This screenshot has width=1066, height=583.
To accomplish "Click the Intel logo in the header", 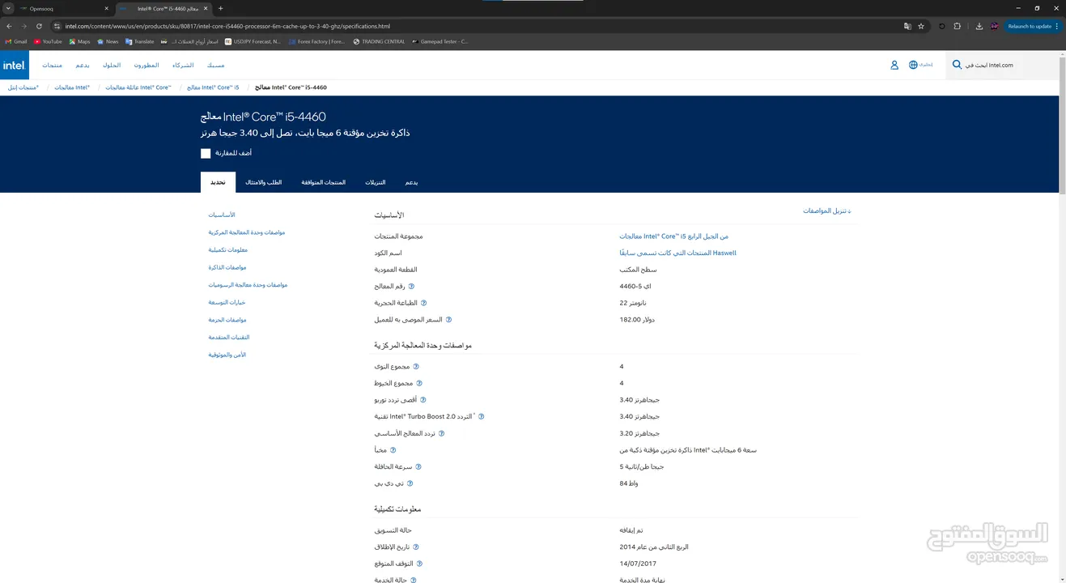I will click(14, 65).
